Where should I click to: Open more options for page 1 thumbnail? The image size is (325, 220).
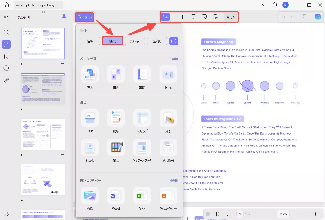pyautogui.click(x=63, y=64)
